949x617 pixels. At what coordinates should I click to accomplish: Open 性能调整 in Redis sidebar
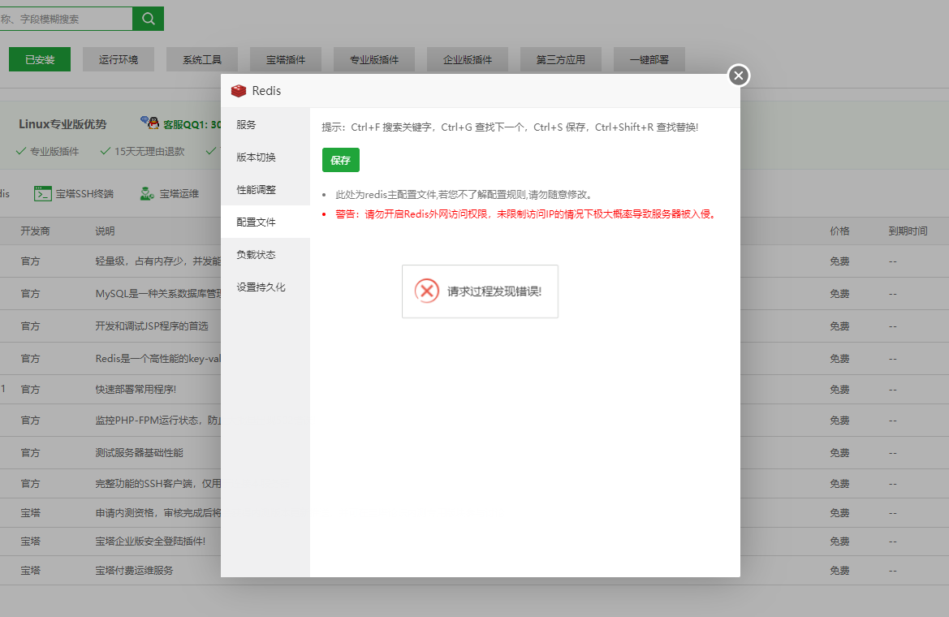click(265, 189)
